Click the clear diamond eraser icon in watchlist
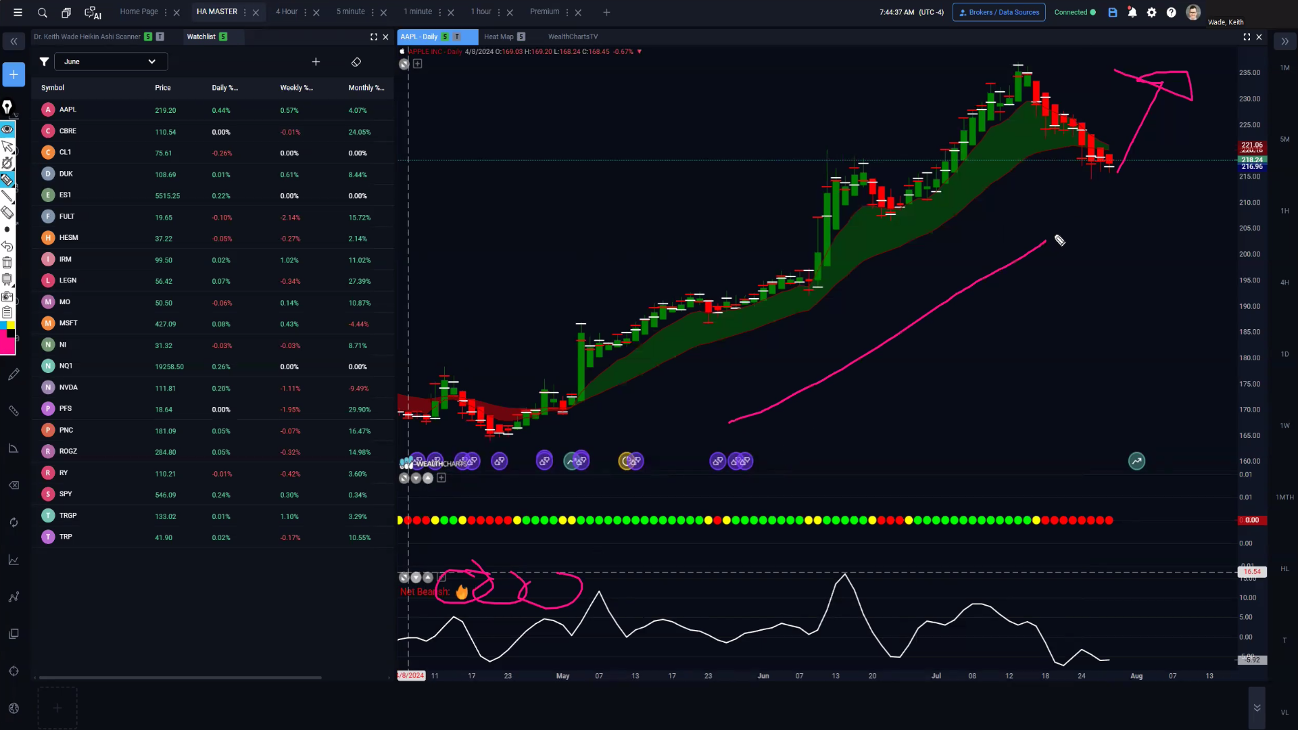The height and width of the screenshot is (730, 1298). point(356,62)
